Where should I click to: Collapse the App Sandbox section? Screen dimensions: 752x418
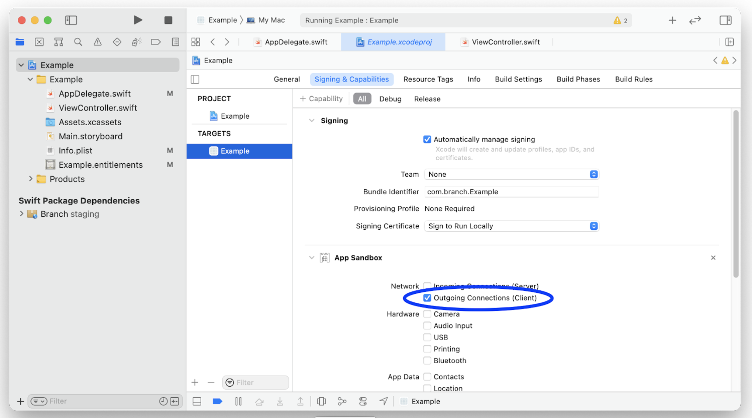pos(311,258)
